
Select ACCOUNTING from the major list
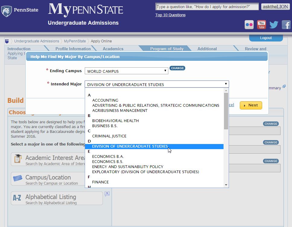[105, 100]
